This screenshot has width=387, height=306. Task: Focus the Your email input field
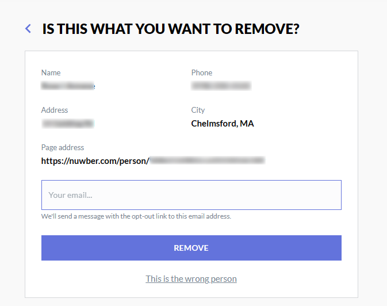191,195
